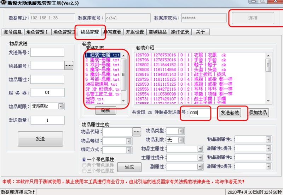Select the 两个带色属性 radio button
Viewport: 283px width, 195px height.
[x=84, y=165]
